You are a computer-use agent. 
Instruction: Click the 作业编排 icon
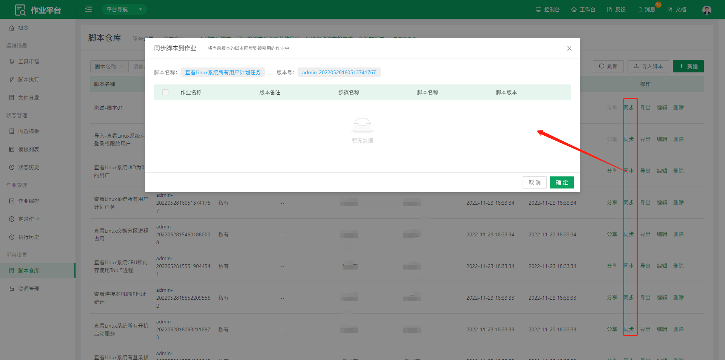click(12, 201)
